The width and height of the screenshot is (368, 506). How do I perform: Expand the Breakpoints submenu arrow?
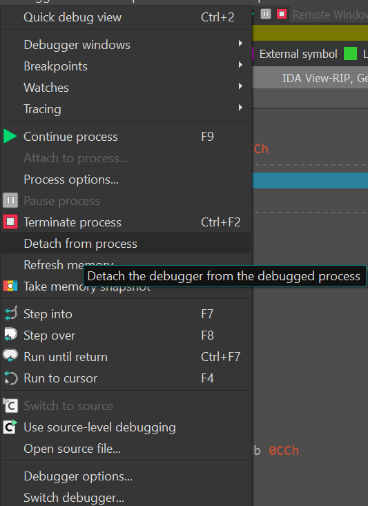tap(240, 64)
